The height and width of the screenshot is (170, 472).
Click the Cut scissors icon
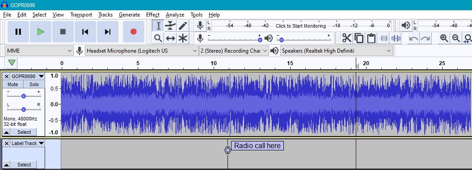[x=347, y=38]
